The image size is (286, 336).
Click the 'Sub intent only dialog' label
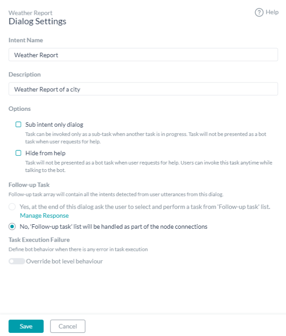pos(54,125)
